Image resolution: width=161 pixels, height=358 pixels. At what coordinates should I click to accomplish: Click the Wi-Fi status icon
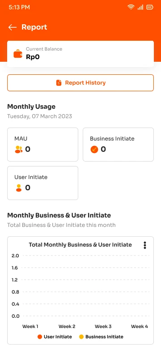pyautogui.click(x=131, y=7)
